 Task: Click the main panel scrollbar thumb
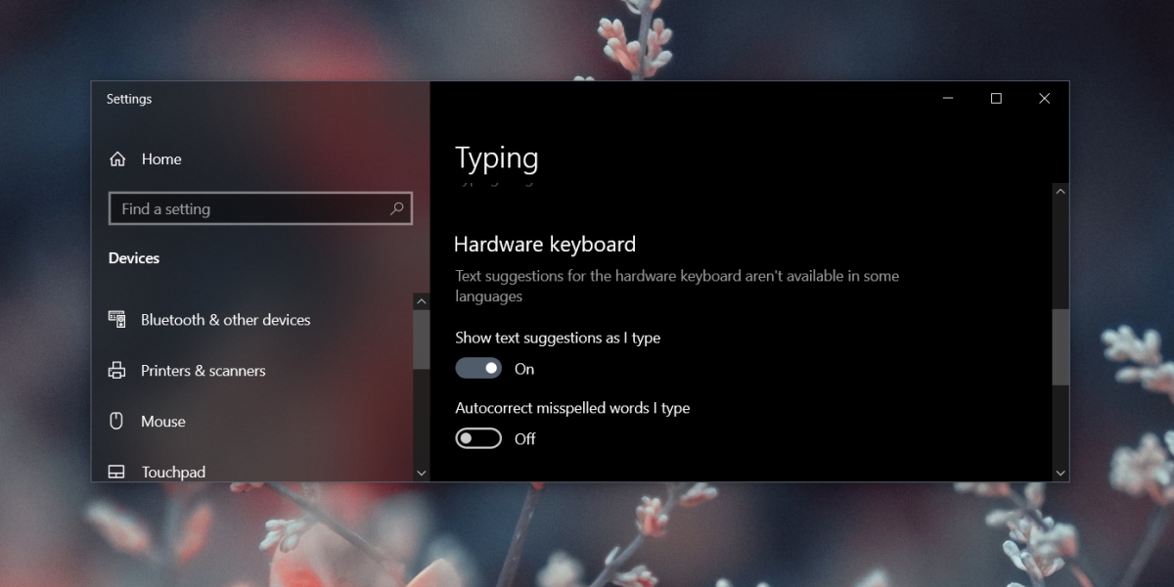(1061, 346)
